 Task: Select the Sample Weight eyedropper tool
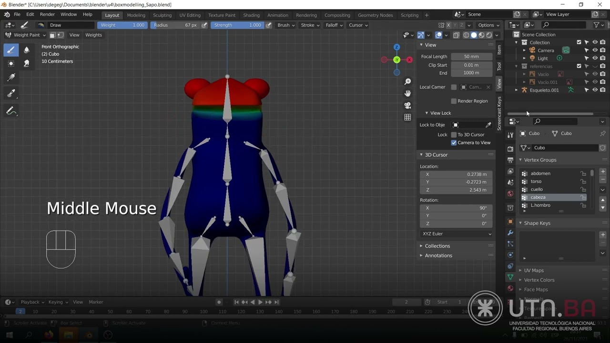click(11, 94)
